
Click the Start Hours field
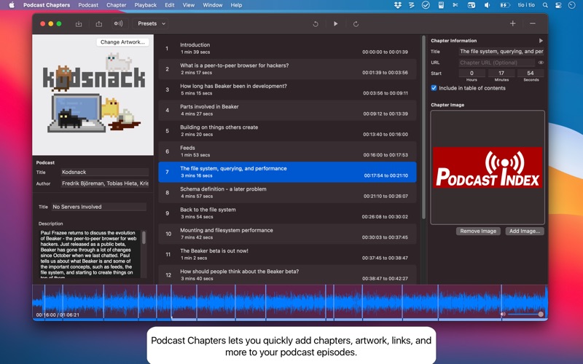click(x=472, y=74)
